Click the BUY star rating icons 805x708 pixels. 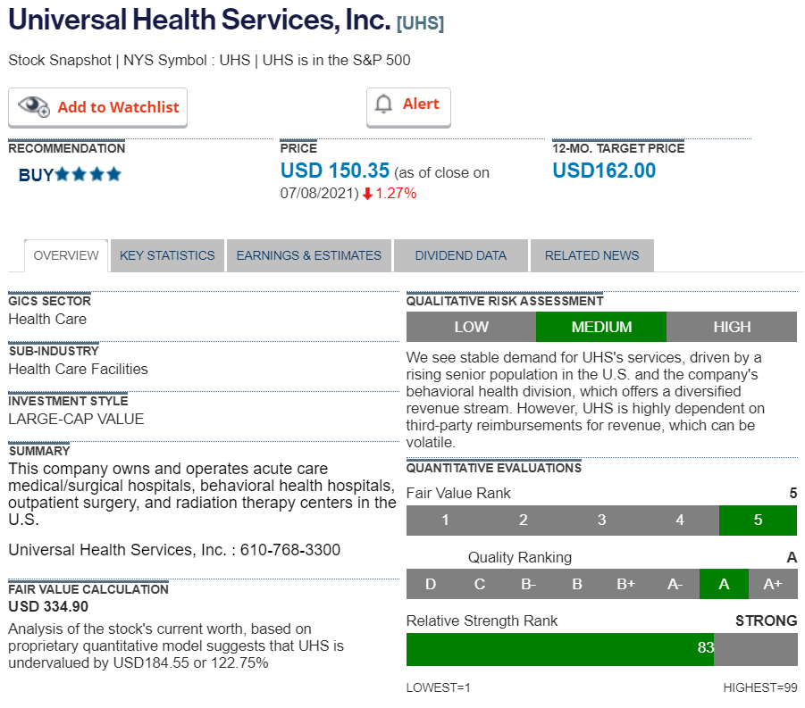(88, 174)
